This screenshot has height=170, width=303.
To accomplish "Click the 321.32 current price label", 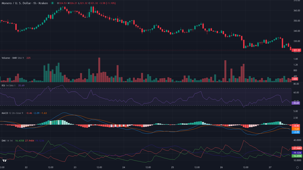I will tap(296, 50).
